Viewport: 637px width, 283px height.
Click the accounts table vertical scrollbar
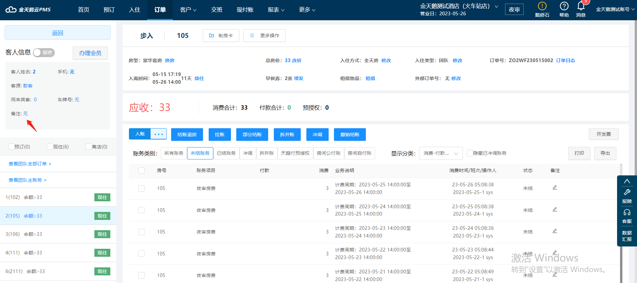point(621,223)
